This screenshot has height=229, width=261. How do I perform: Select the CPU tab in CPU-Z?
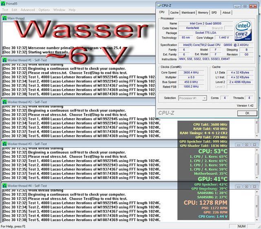[x=162, y=12]
